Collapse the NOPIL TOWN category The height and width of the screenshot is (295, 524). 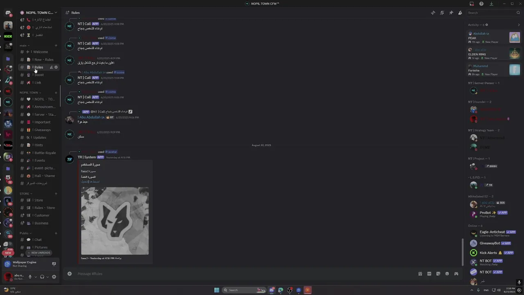tap(30, 93)
